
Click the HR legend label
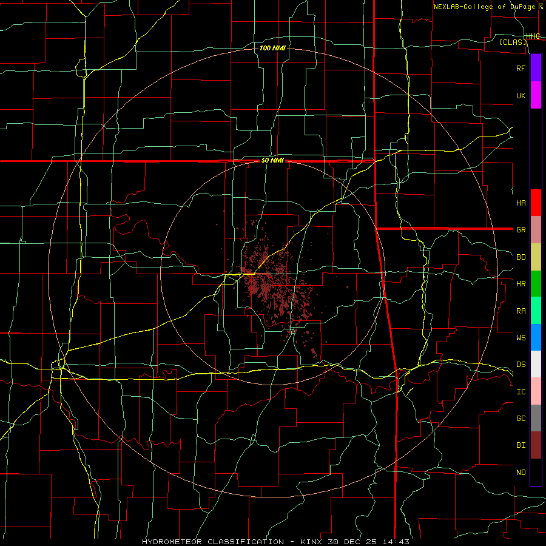click(x=521, y=284)
